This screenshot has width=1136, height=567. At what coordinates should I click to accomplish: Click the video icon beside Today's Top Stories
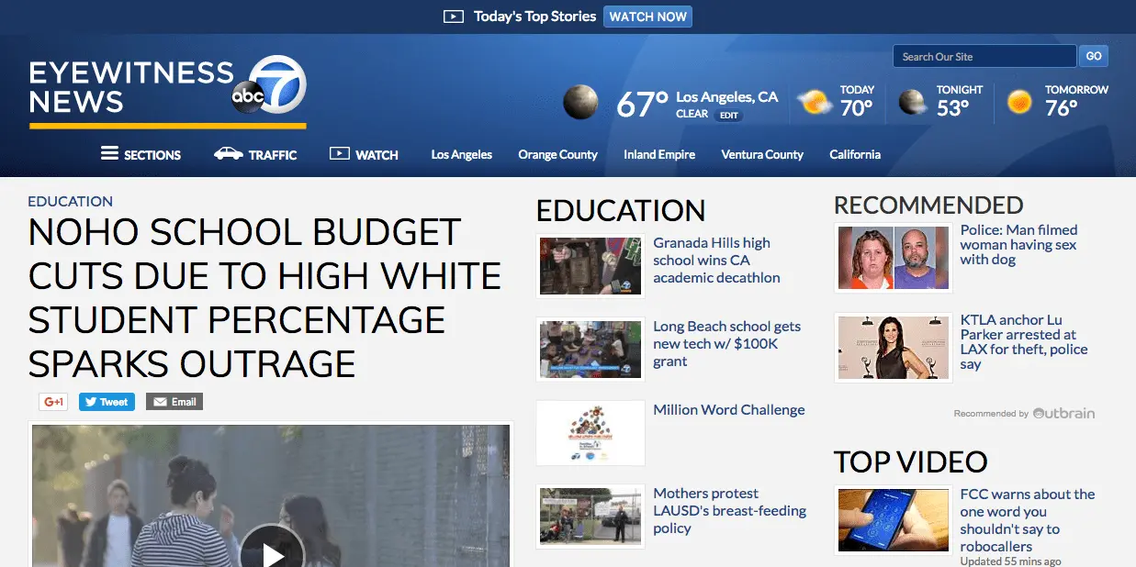point(453,17)
